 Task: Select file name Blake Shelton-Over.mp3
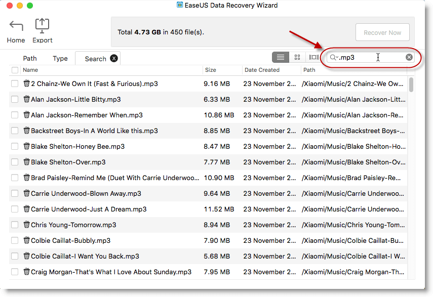click(x=68, y=162)
